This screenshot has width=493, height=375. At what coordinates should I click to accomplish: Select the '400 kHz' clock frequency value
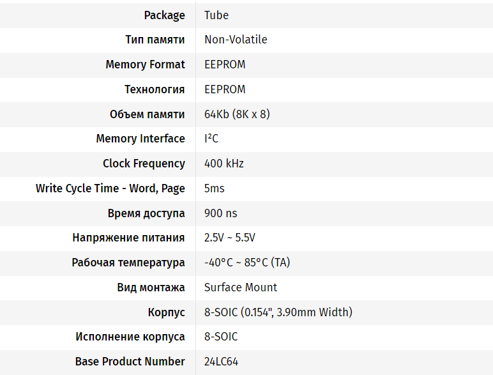[x=224, y=164]
